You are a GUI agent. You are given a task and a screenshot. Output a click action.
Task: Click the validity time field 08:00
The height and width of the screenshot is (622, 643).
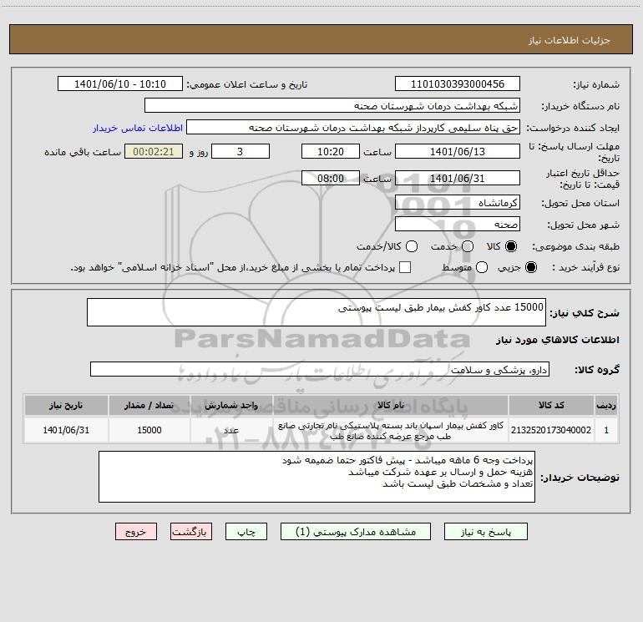331,178
